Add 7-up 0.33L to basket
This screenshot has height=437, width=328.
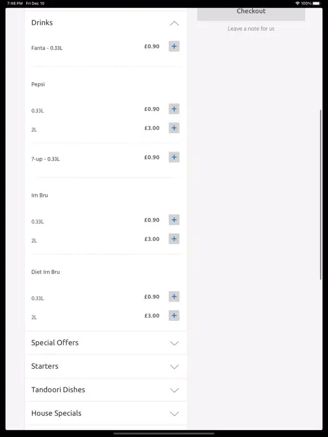tap(174, 157)
